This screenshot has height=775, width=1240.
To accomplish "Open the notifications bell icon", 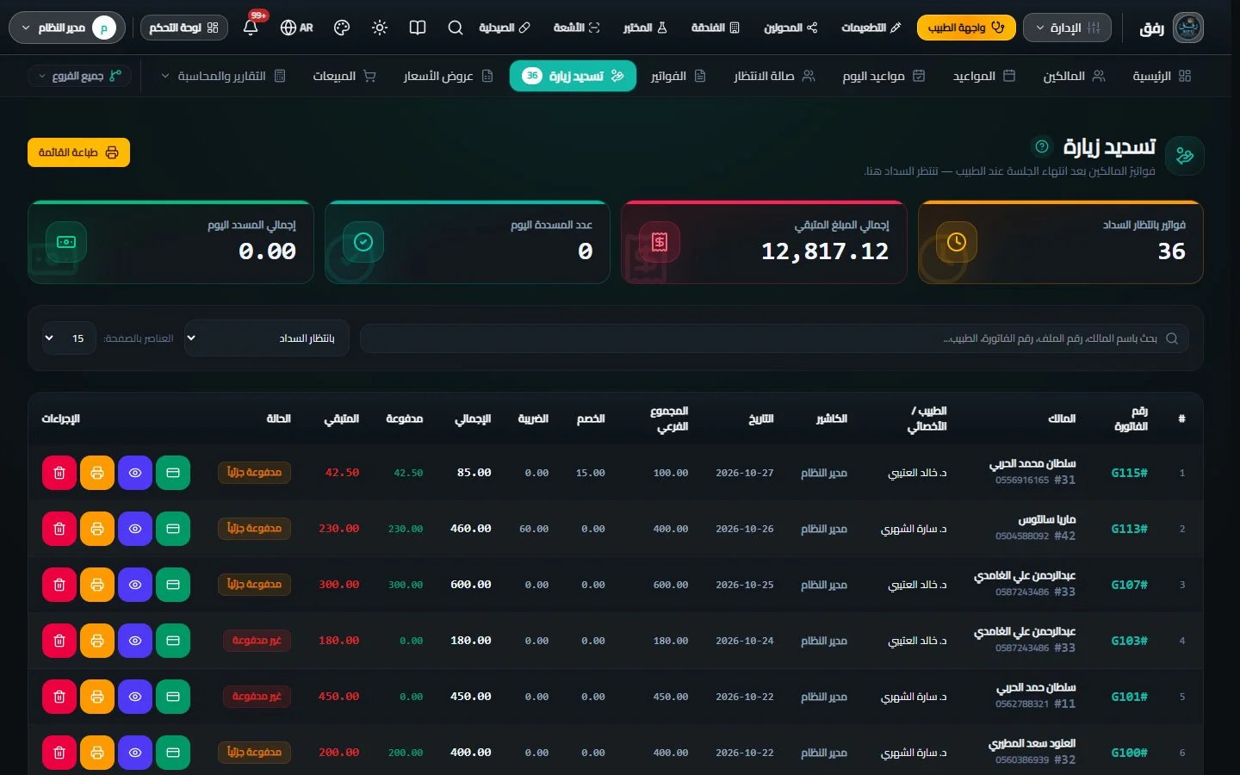I will [251, 28].
